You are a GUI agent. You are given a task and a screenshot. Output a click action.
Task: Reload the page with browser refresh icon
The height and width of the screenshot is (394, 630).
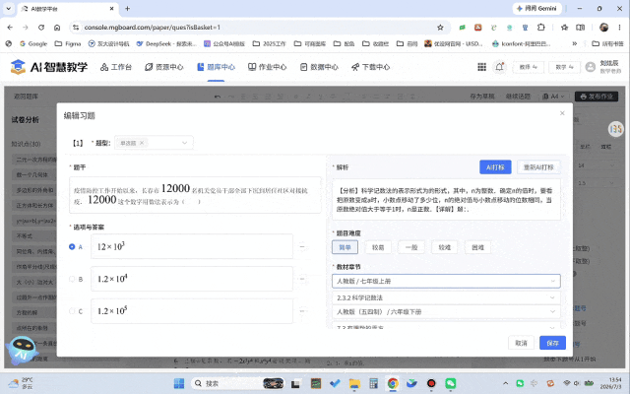pos(41,28)
